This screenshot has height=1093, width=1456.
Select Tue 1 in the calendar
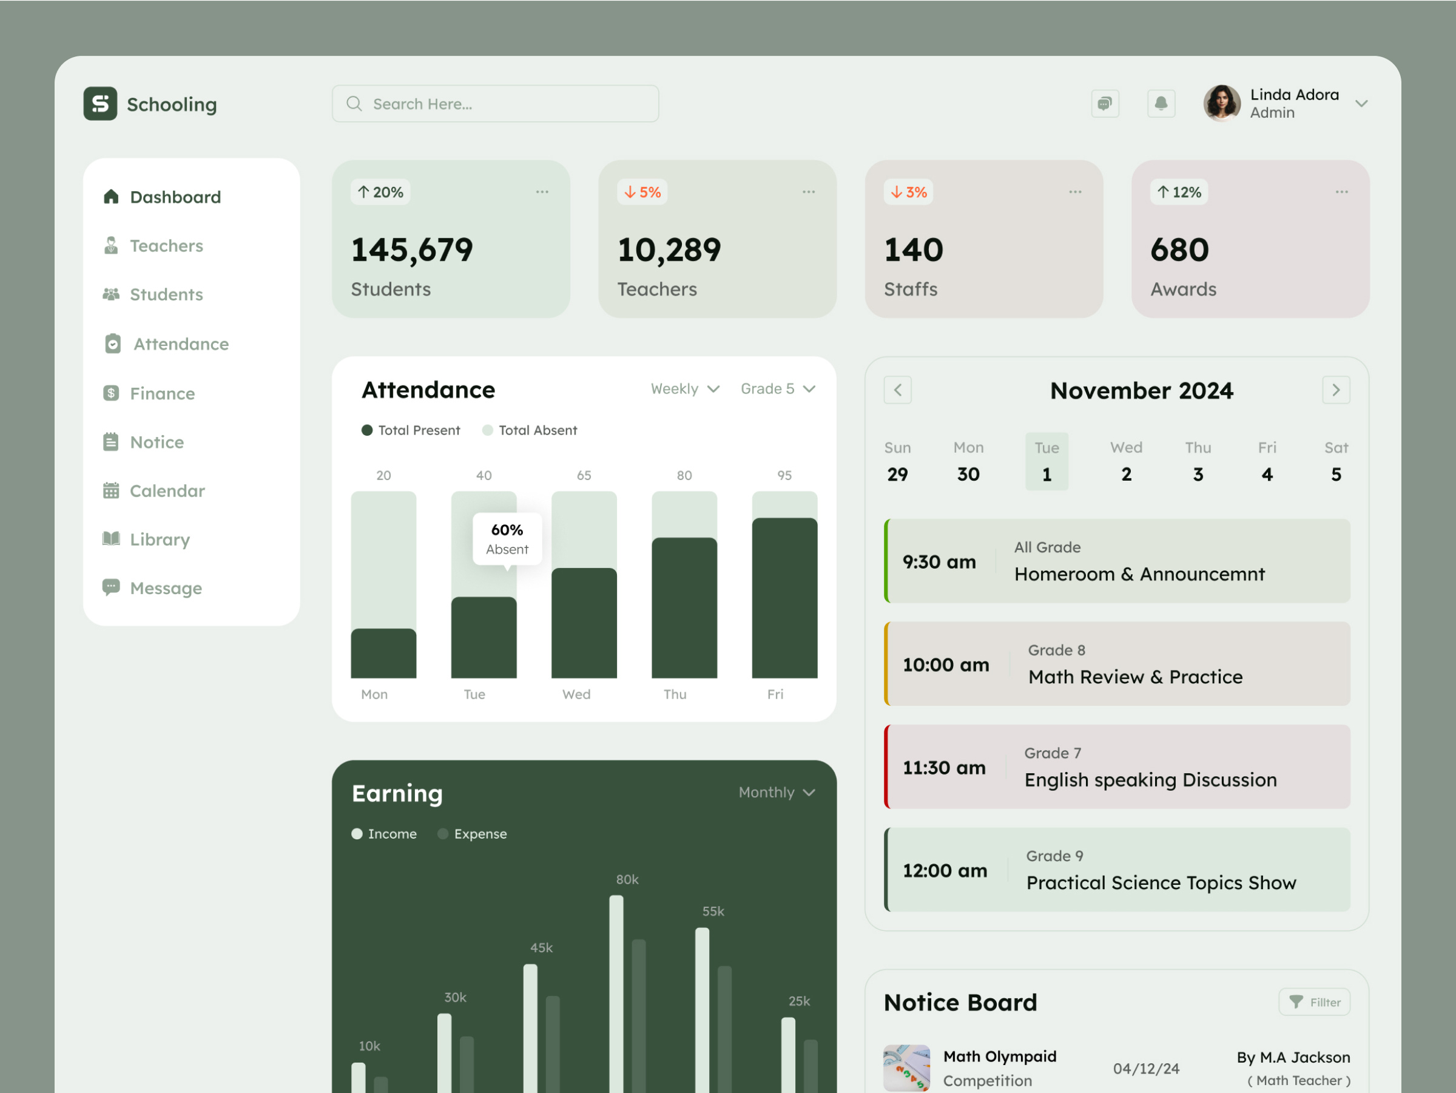1046,462
